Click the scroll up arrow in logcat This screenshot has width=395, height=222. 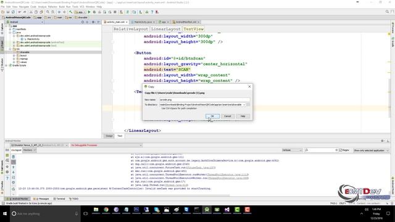tap(14, 167)
